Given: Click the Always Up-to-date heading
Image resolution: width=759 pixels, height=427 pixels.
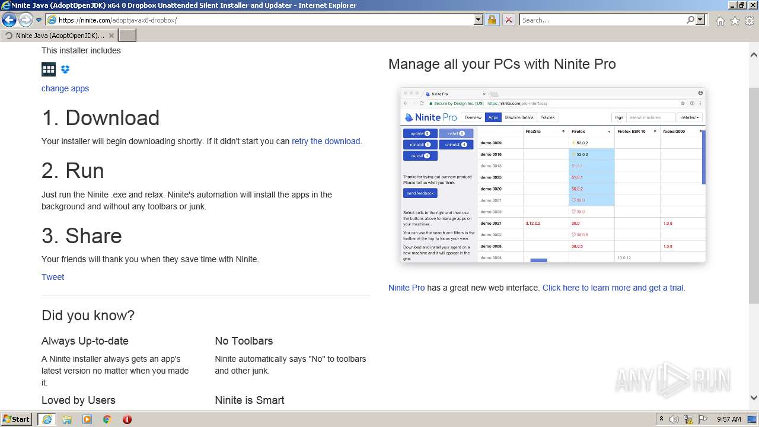Looking at the screenshot, I should tap(85, 341).
